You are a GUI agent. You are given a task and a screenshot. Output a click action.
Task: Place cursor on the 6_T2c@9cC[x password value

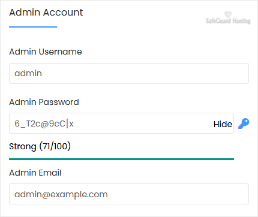tap(44, 123)
